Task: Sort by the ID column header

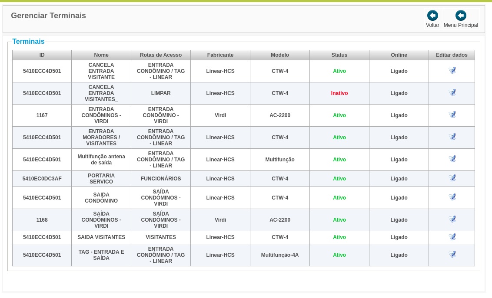Action: 42,55
